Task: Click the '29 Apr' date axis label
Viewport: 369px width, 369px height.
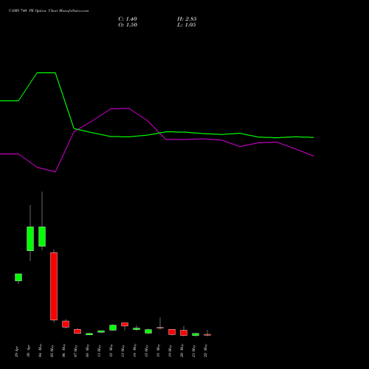Action: point(17,351)
